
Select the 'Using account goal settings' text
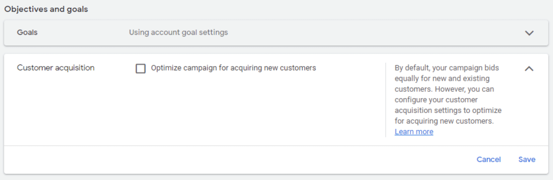[x=178, y=32]
